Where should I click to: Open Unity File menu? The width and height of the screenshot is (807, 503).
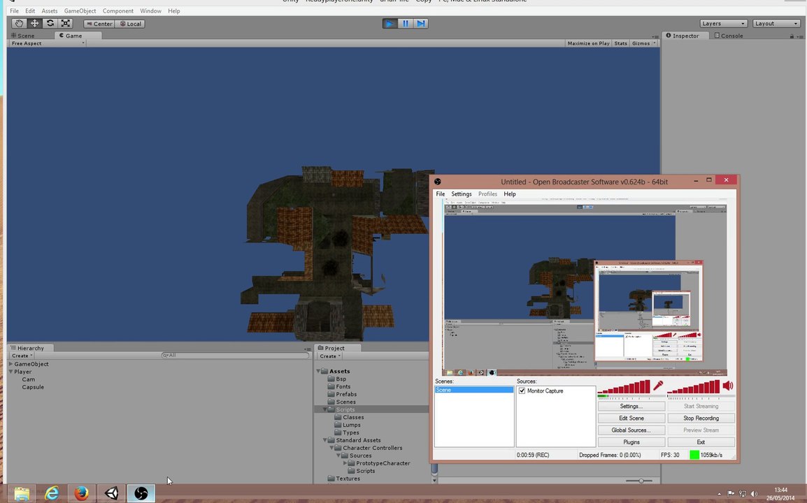pyautogui.click(x=15, y=10)
